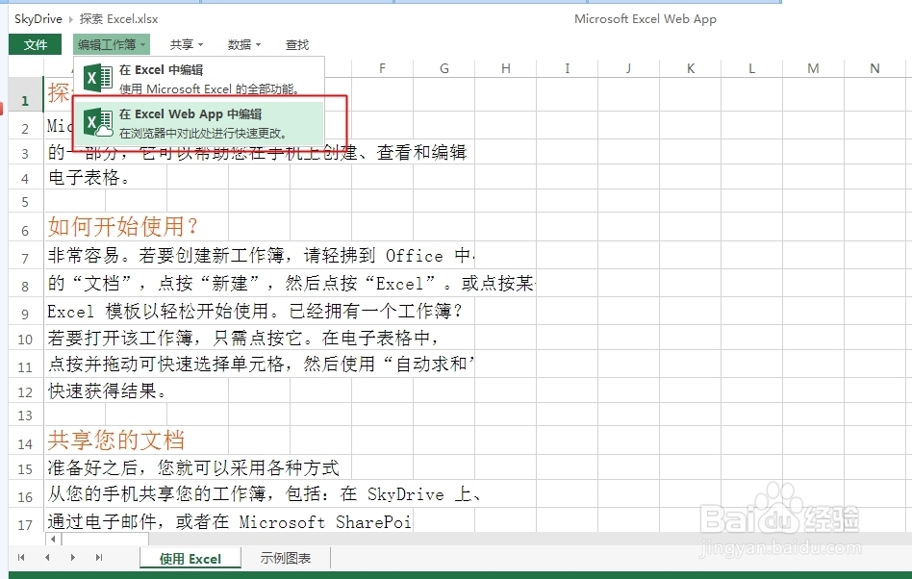This screenshot has width=912, height=579.
Task: Go to SkyDrive breadcrumb link
Action: pyautogui.click(x=38, y=19)
